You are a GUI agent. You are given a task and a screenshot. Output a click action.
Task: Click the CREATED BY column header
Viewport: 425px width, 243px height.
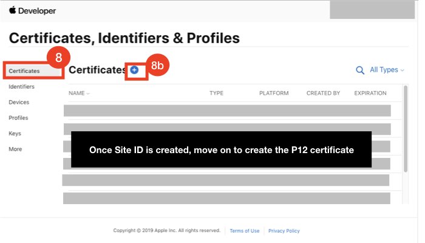click(x=323, y=93)
